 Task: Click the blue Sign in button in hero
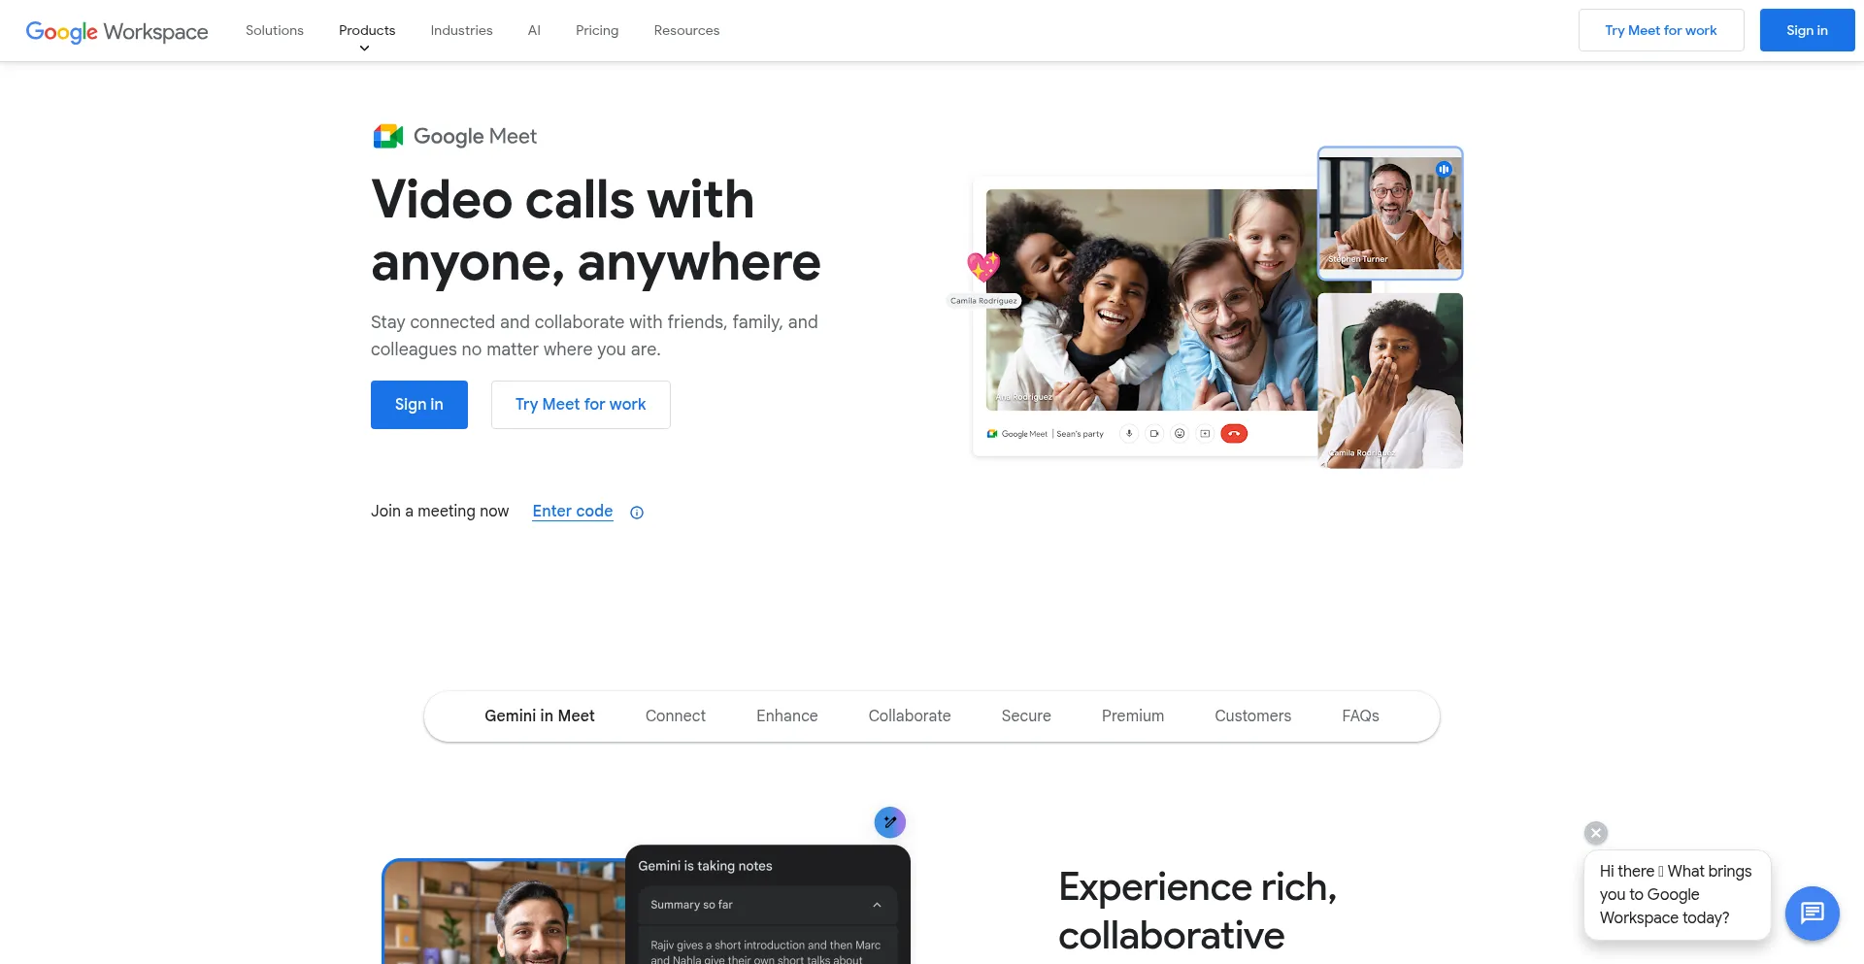click(x=419, y=405)
